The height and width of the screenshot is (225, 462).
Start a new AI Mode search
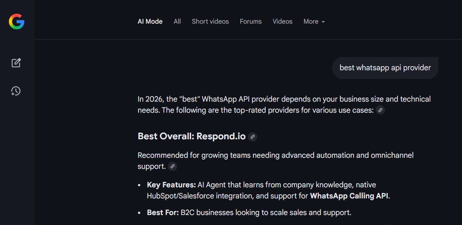(x=16, y=63)
